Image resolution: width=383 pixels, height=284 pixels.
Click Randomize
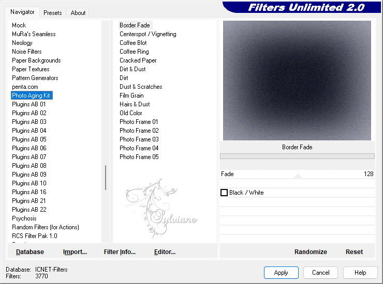(x=311, y=252)
